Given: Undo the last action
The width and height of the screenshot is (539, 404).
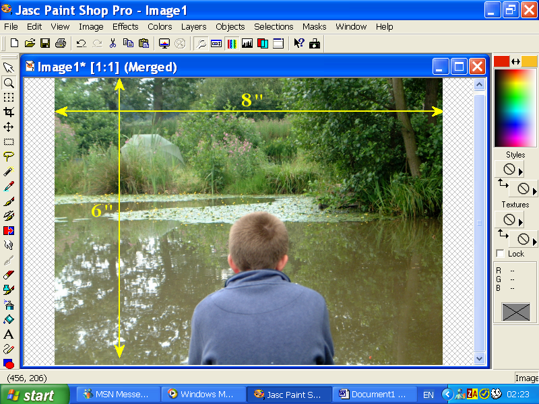Looking at the screenshot, I should (81, 43).
